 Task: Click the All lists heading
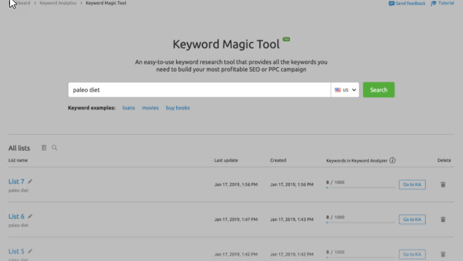pos(19,148)
